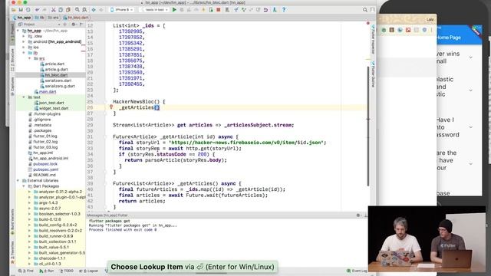Click the Replace magnifier toolbar icon
The height and width of the screenshot is (276, 491).
(84, 10)
